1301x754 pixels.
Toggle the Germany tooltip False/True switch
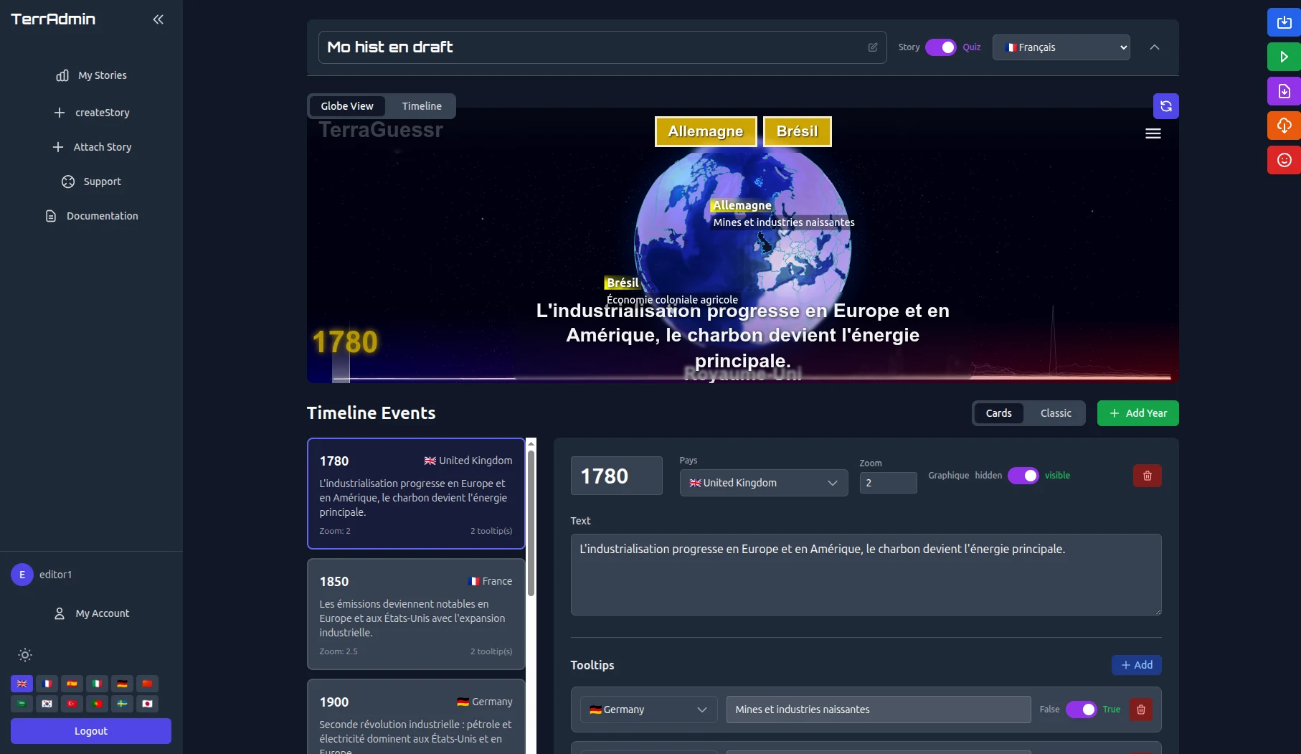(x=1081, y=710)
